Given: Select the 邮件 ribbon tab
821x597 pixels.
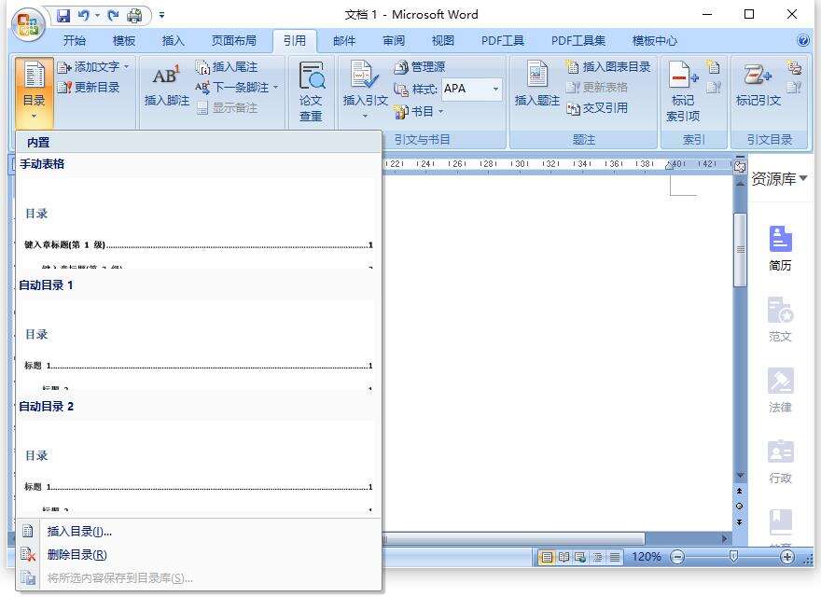Looking at the screenshot, I should click(344, 40).
